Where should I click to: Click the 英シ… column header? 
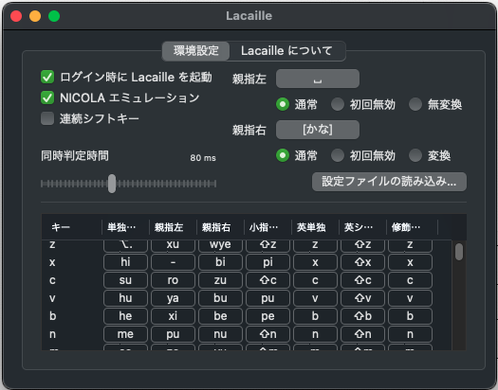click(x=362, y=227)
